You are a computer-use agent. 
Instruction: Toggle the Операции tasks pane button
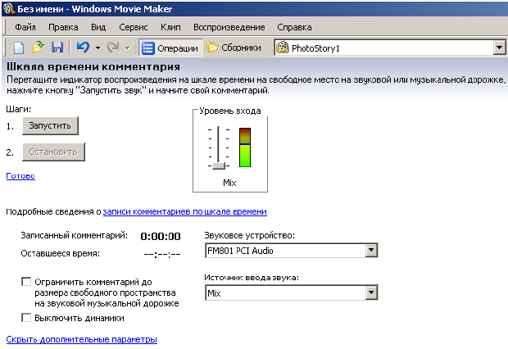point(170,48)
